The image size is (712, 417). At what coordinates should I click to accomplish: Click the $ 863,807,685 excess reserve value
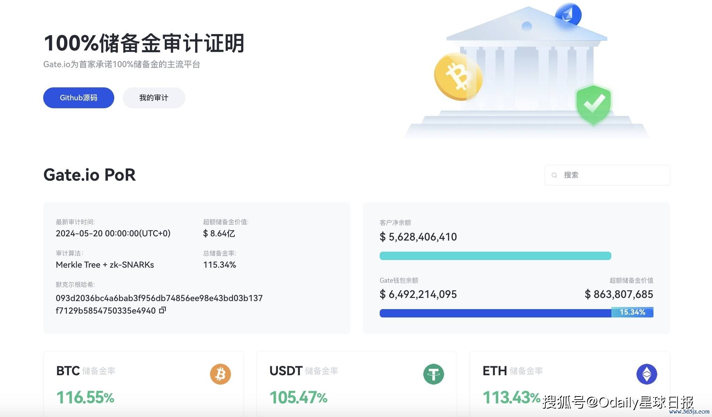619,294
